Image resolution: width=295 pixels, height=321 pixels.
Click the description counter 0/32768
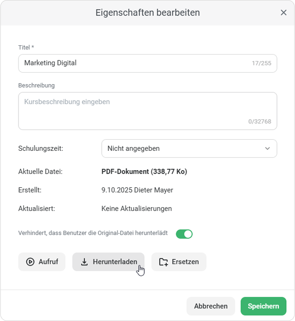coord(259,122)
